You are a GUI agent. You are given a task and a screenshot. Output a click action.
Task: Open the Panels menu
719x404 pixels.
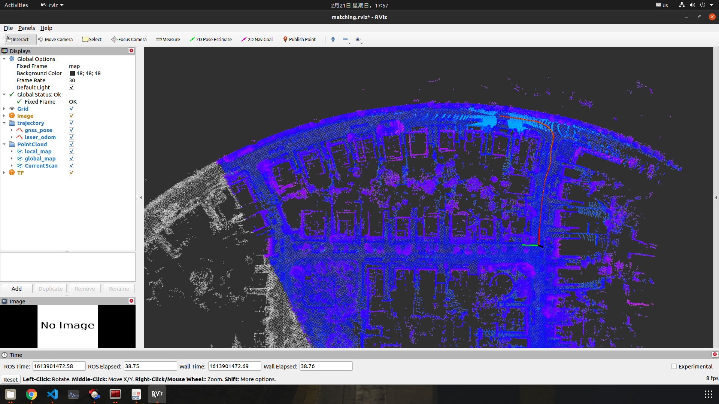pos(27,28)
